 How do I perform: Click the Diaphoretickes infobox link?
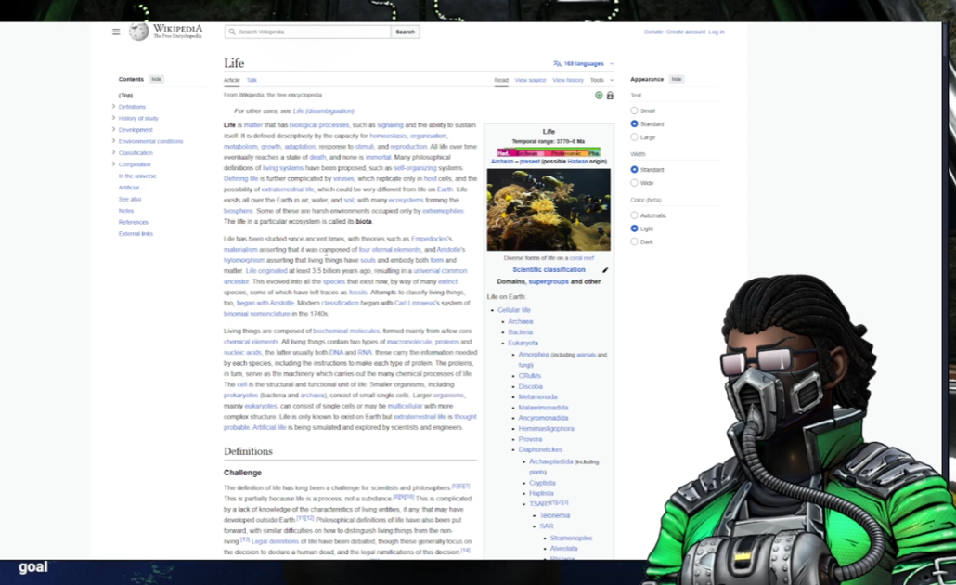click(540, 449)
